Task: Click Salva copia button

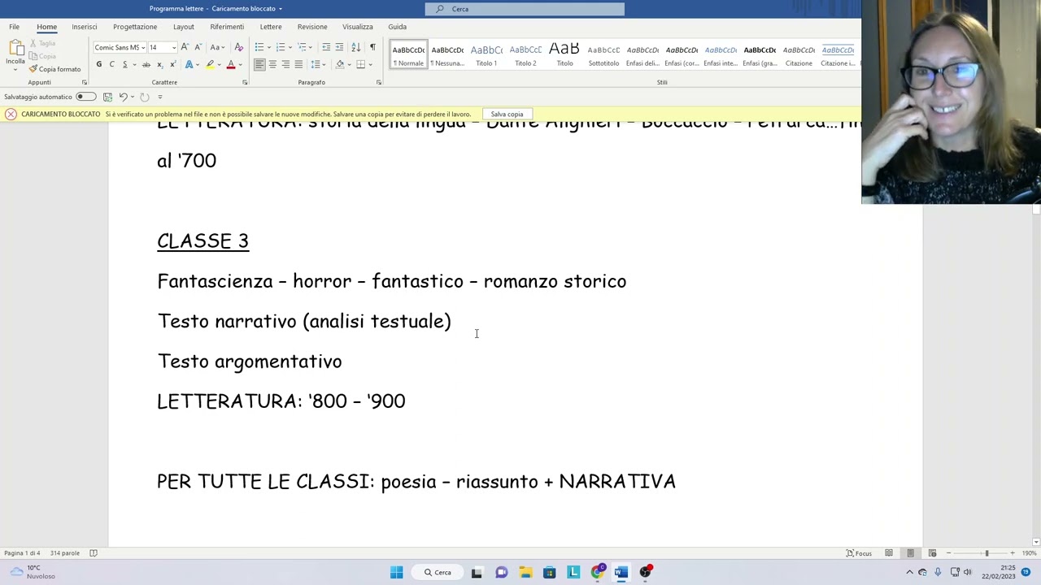Action: tap(507, 115)
